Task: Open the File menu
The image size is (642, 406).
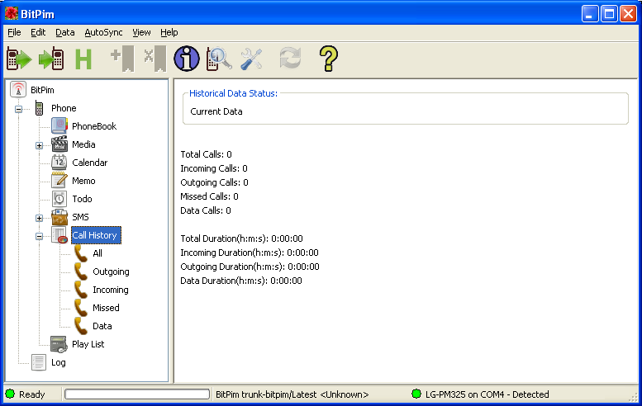Action: coord(14,32)
